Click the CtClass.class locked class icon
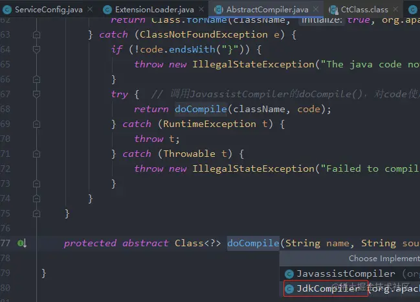The width and height of the screenshot is (420, 302). [333, 10]
